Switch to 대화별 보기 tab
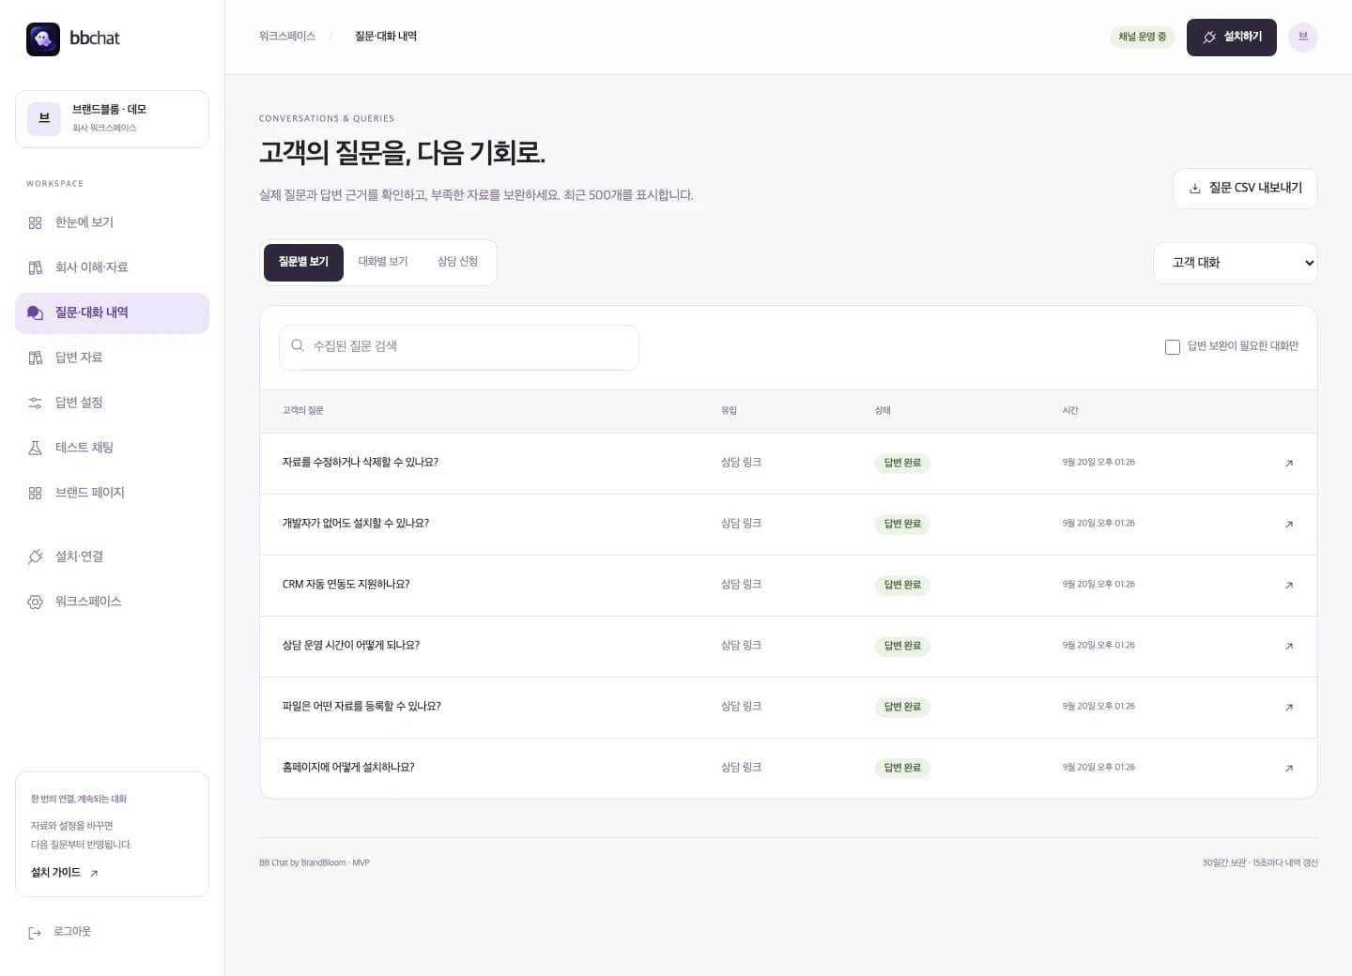This screenshot has height=976, width=1352. coord(383,262)
